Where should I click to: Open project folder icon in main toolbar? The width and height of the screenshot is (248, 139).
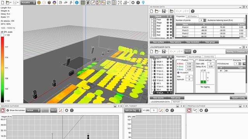pos(7,3)
